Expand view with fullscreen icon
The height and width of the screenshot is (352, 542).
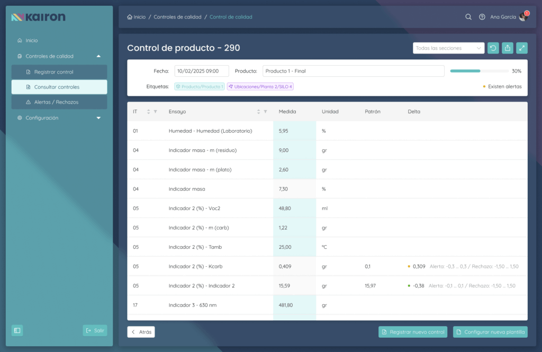[522, 48]
